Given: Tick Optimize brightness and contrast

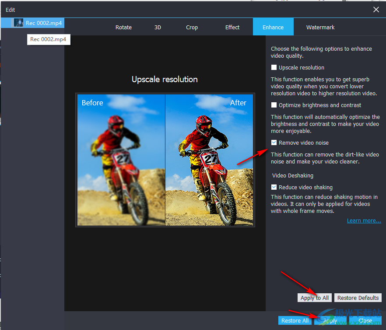Looking at the screenshot, I should click(274, 105).
